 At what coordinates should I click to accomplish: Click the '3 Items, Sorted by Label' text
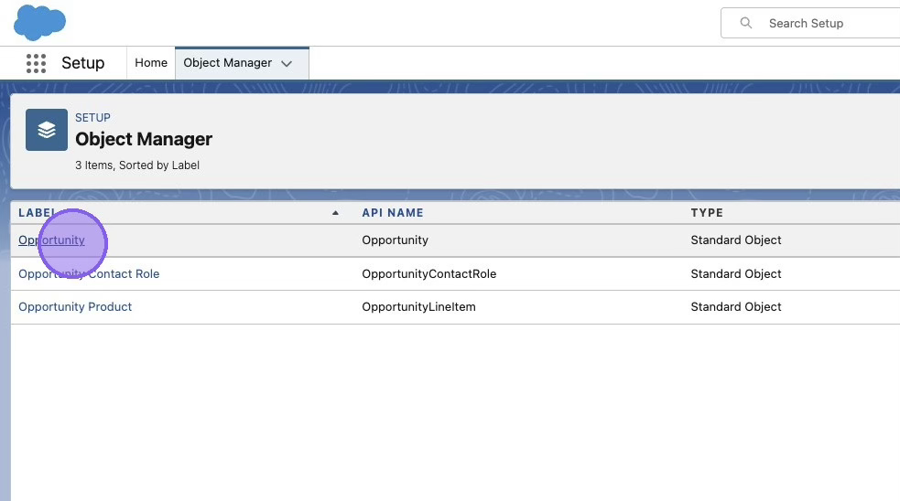click(137, 165)
